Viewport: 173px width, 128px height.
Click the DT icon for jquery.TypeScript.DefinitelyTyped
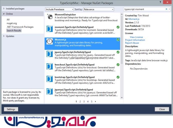tap(50, 54)
